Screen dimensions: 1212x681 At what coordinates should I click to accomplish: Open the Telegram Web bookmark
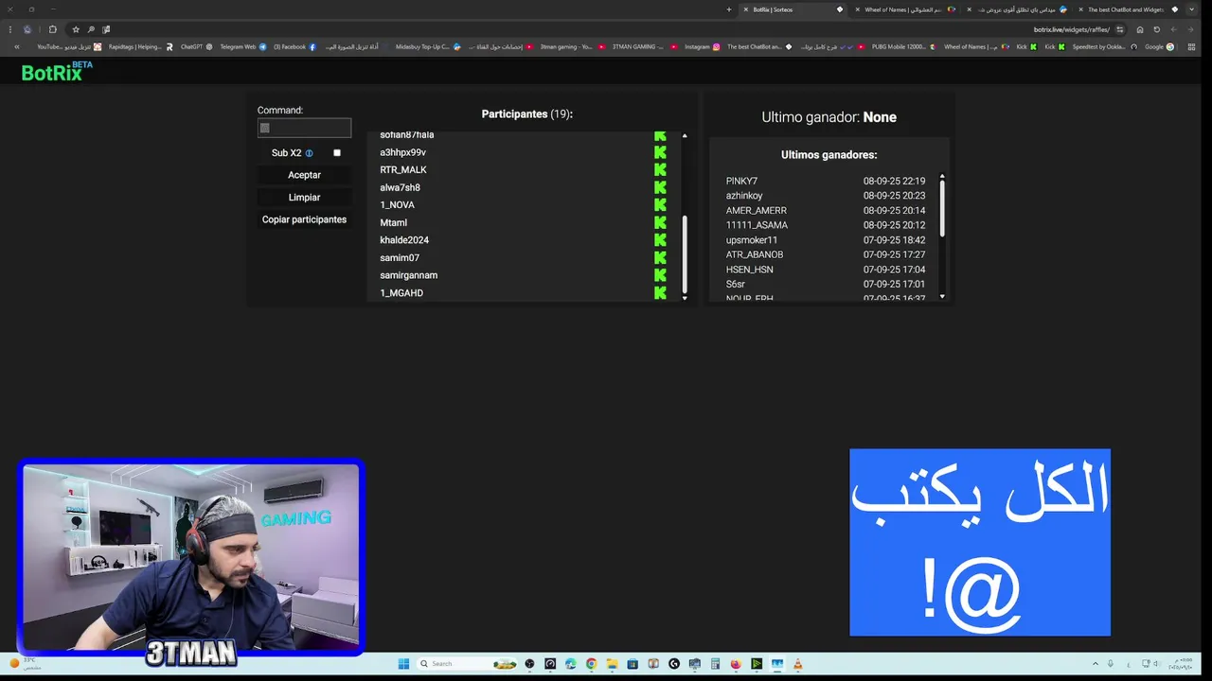click(x=243, y=46)
